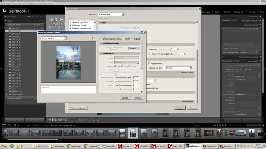
Task: Open the Карта (Map) module
Action: pyautogui.click(x=217, y=12)
